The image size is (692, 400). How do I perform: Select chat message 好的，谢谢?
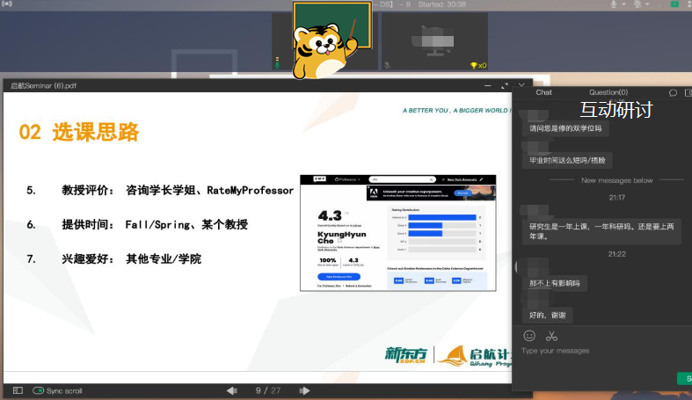tap(547, 315)
